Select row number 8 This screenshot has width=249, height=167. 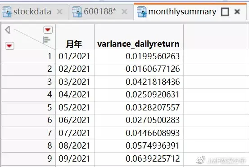pos(28,146)
